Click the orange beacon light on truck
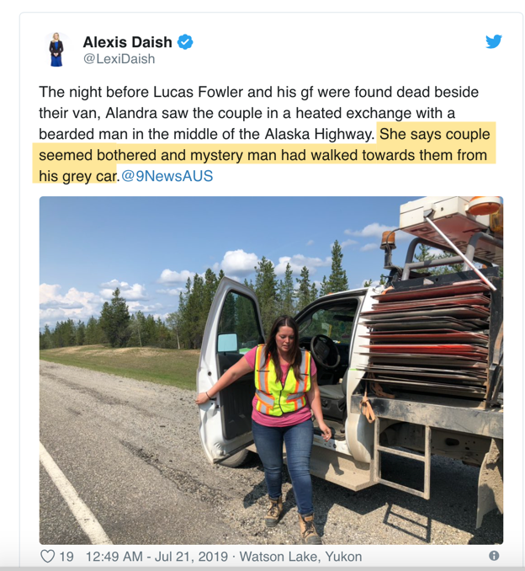Screen dimensions: 525x571 (x=483, y=206)
